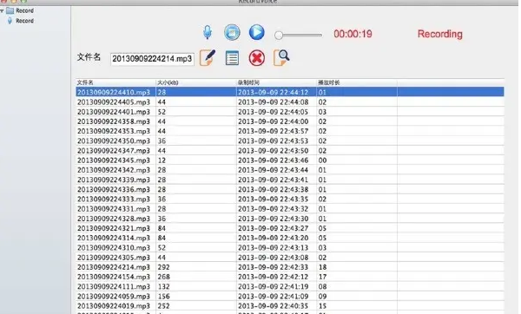Sort by the 文件名 column header
This screenshot has width=521, height=314.
[x=115, y=82]
